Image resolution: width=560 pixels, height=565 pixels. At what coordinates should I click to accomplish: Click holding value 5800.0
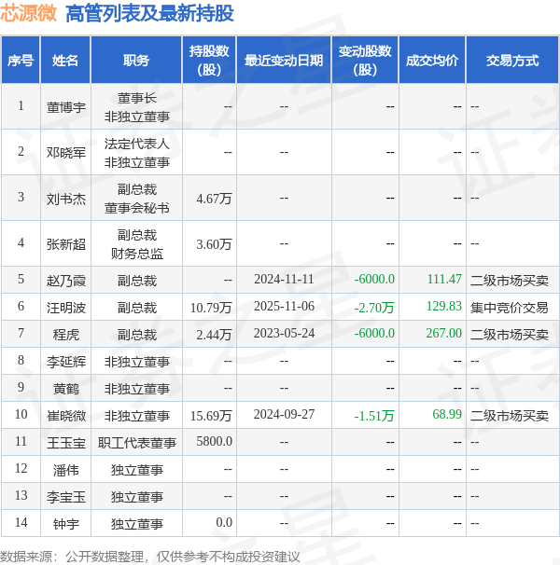point(214,441)
